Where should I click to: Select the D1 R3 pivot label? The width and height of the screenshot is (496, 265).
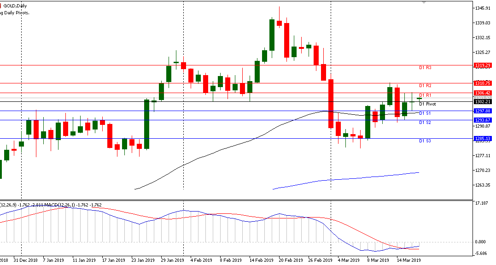click(425, 68)
